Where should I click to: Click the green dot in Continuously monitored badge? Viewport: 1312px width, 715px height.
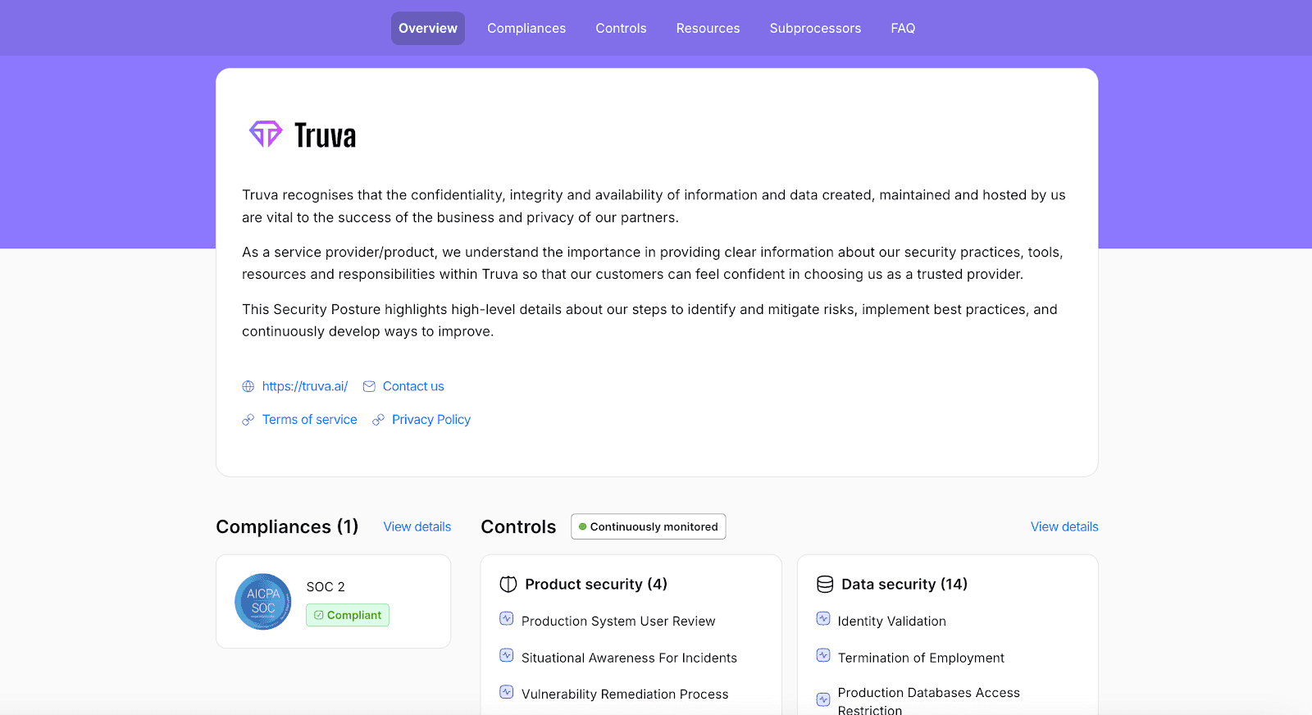click(x=582, y=526)
